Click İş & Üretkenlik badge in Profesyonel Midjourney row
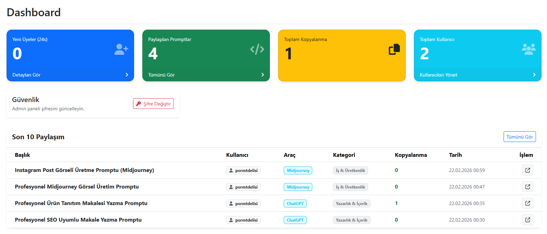This screenshot has width=547, height=234. (351, 187)
